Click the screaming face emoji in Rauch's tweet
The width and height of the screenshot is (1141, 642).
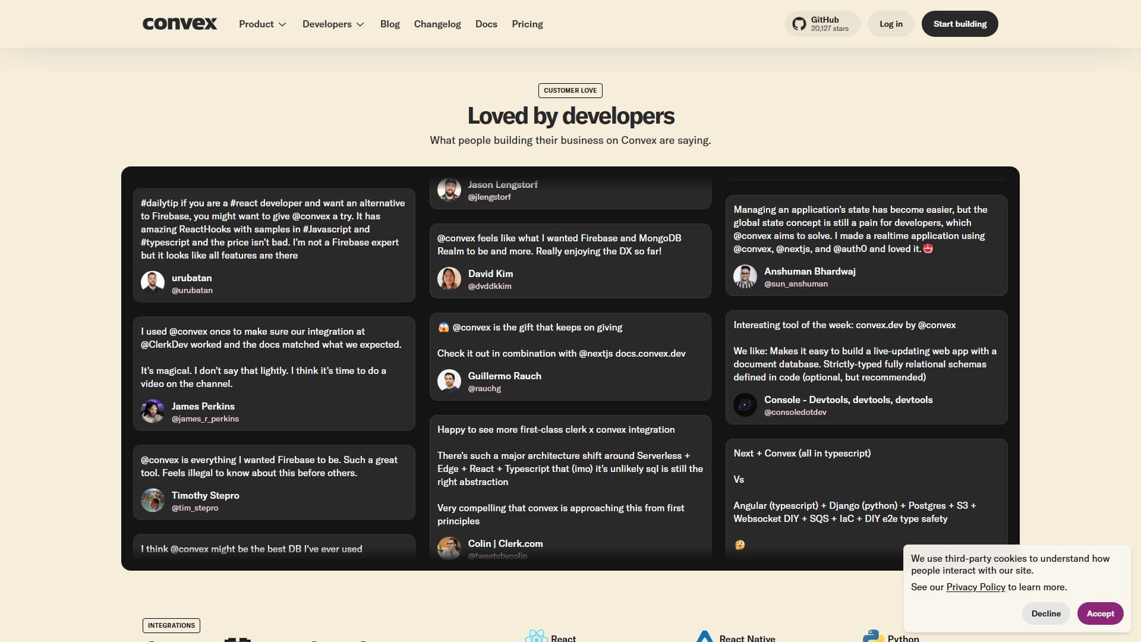(x=443, y=327)
